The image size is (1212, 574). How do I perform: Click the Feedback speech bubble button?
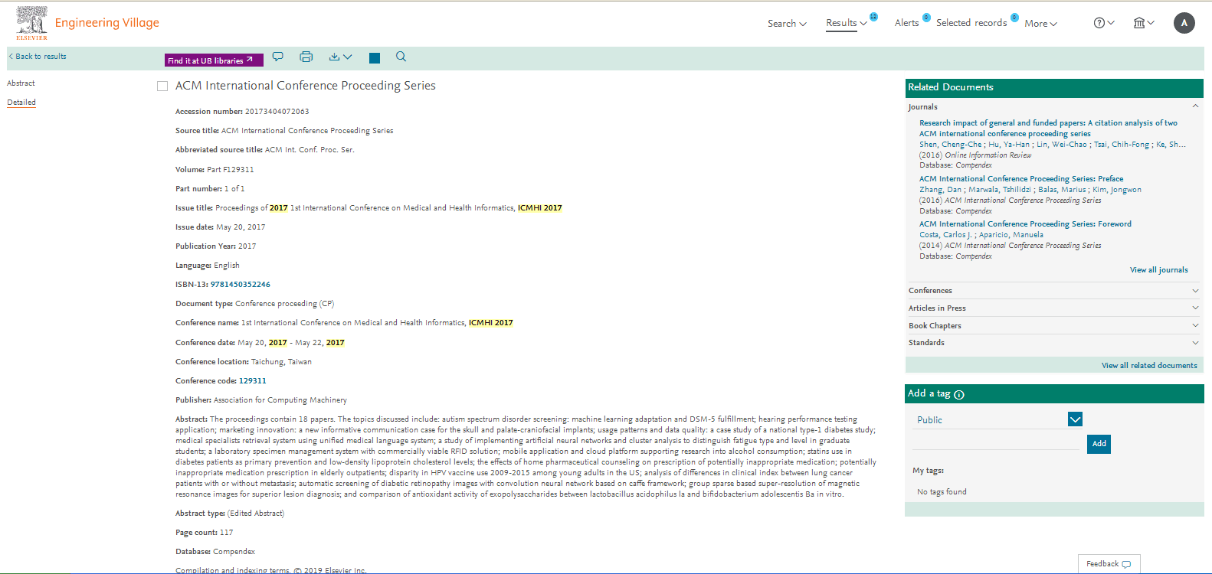click(x=1109, y=564)
